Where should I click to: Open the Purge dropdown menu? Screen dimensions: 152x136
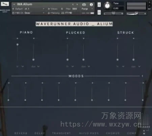tap(92, 9)
